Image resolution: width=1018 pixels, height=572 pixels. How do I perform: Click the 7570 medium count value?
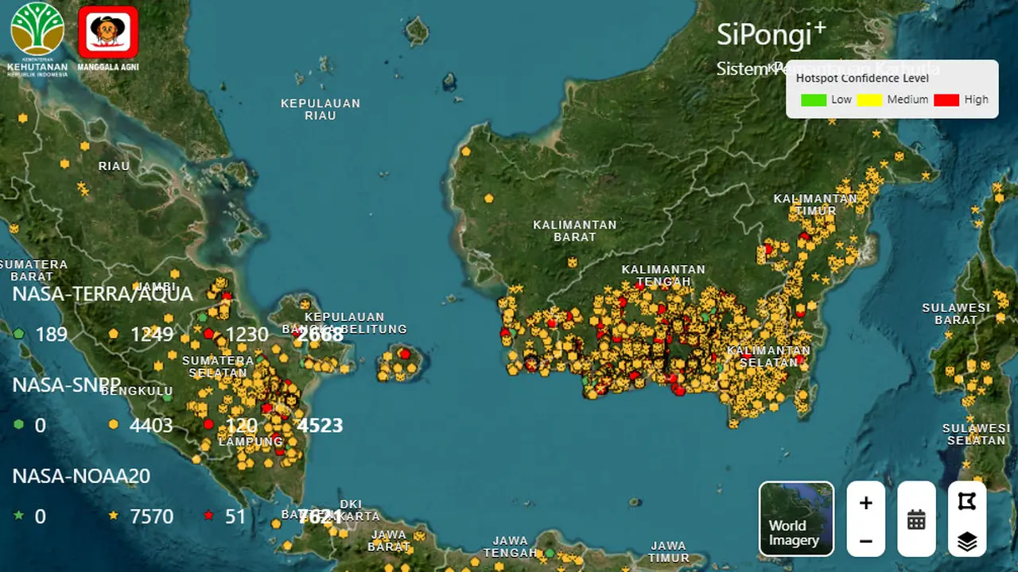coord(152,516)
